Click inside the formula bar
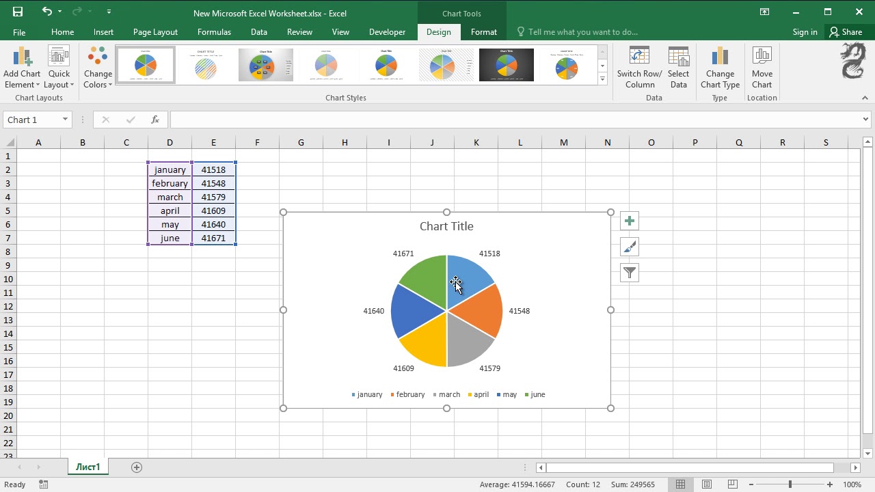 coord(515,120)
